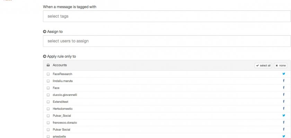The height and width of the screenshot is (138, 291).
Task: Tick the Pulsar_Social account checkbox
Action: pos(48,116)
